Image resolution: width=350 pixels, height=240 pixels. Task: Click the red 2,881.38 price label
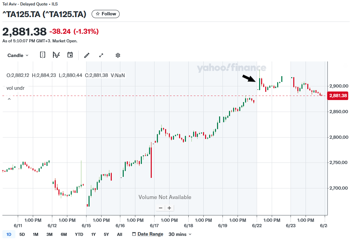[338, 96]
